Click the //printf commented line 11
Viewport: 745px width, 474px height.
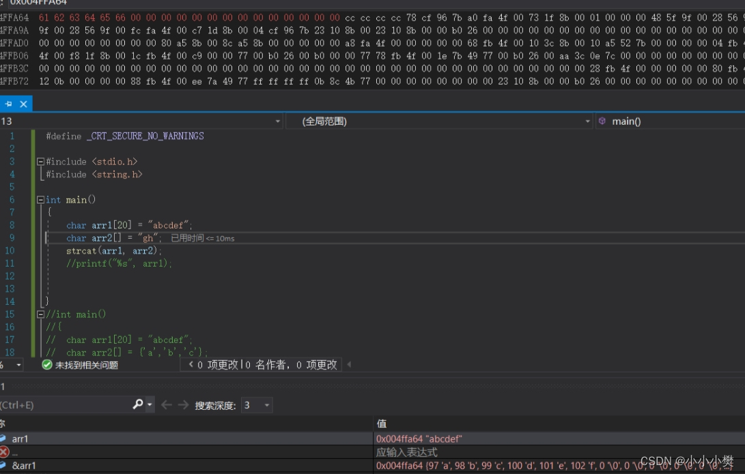point(119,263)
